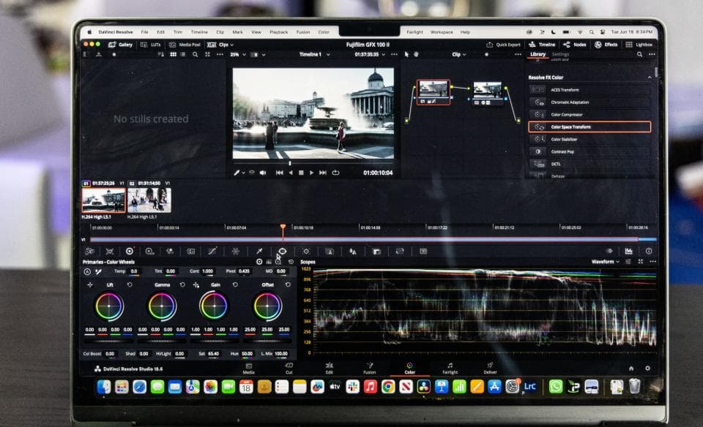
Task: Open project settings gear icon
Action: [647, 369]
